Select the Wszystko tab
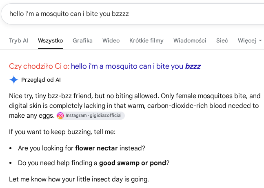The width and height of the screenshot is (264, 188). (50, 40)
